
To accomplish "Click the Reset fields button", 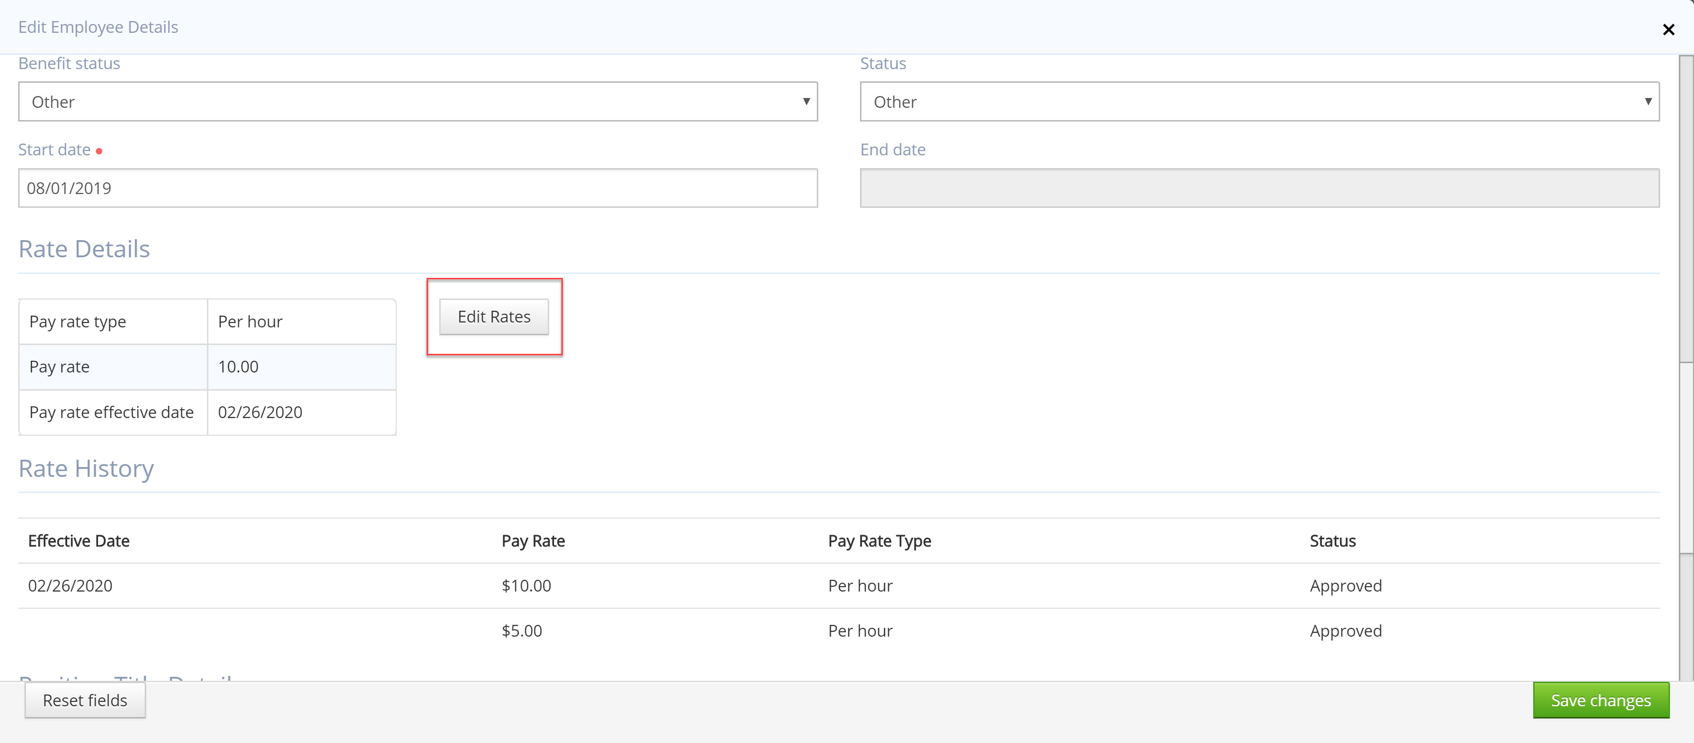I will [x=84, y=699].
